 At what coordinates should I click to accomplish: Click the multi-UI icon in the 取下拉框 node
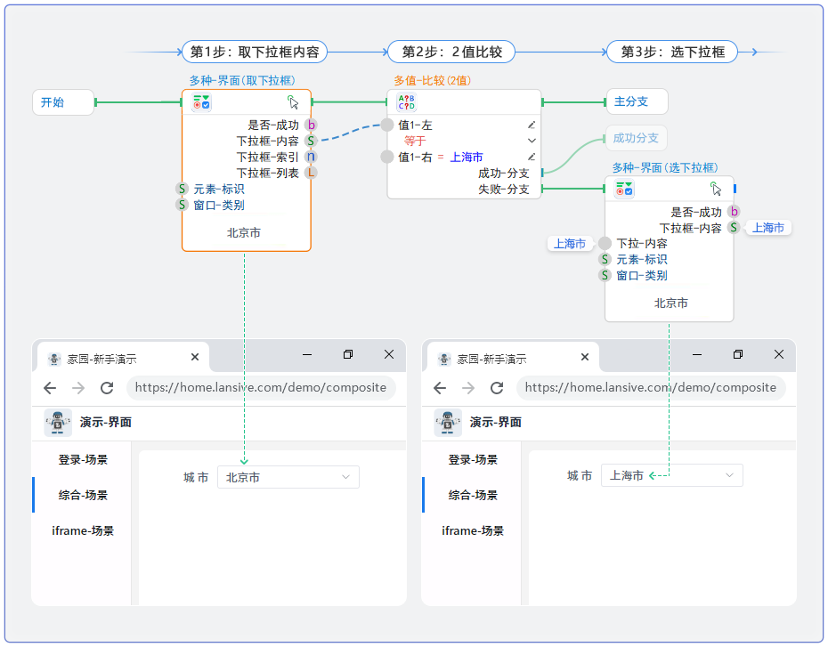coord(201,102)
